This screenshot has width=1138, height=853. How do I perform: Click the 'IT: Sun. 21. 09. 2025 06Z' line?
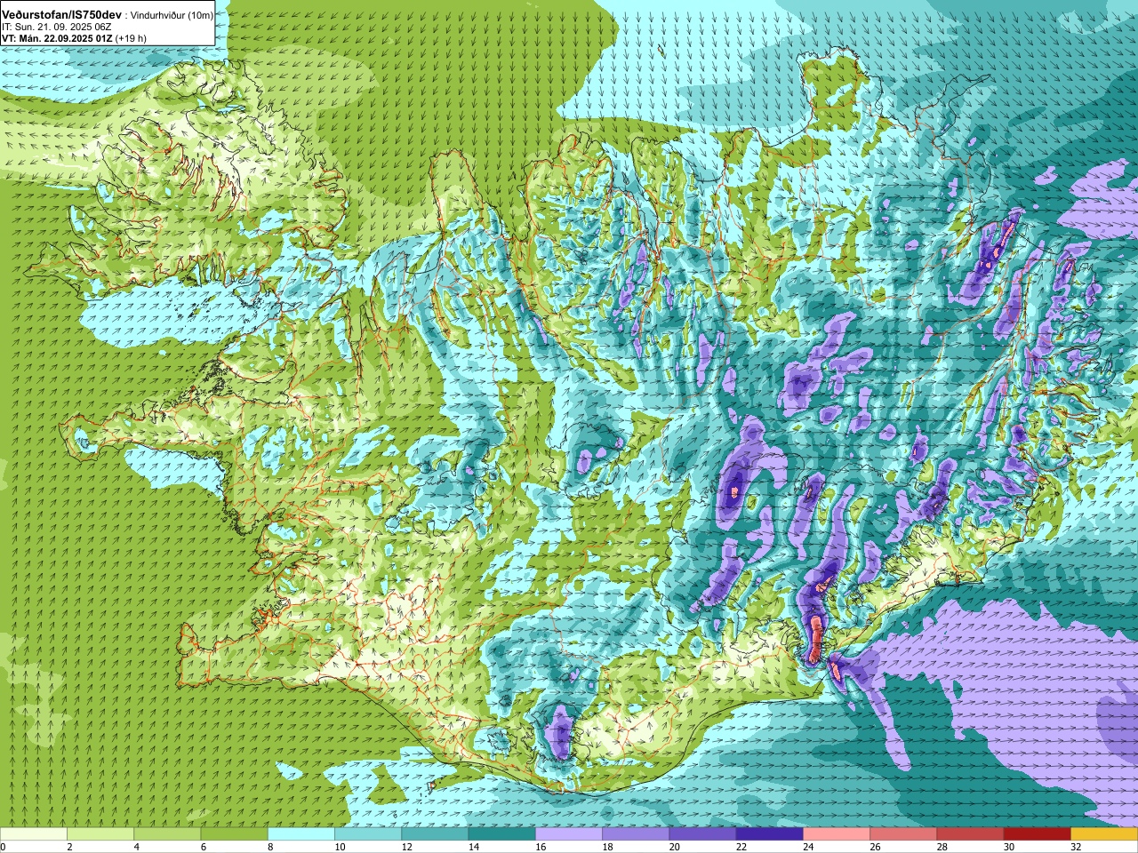[x=57, y=28]
